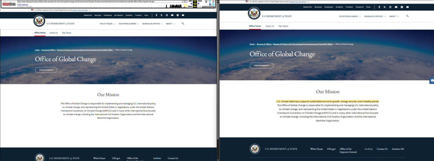Open Instagram icon in the left pane header
The height and width of the screenshot is (161, 434).
tap(167, 15)
